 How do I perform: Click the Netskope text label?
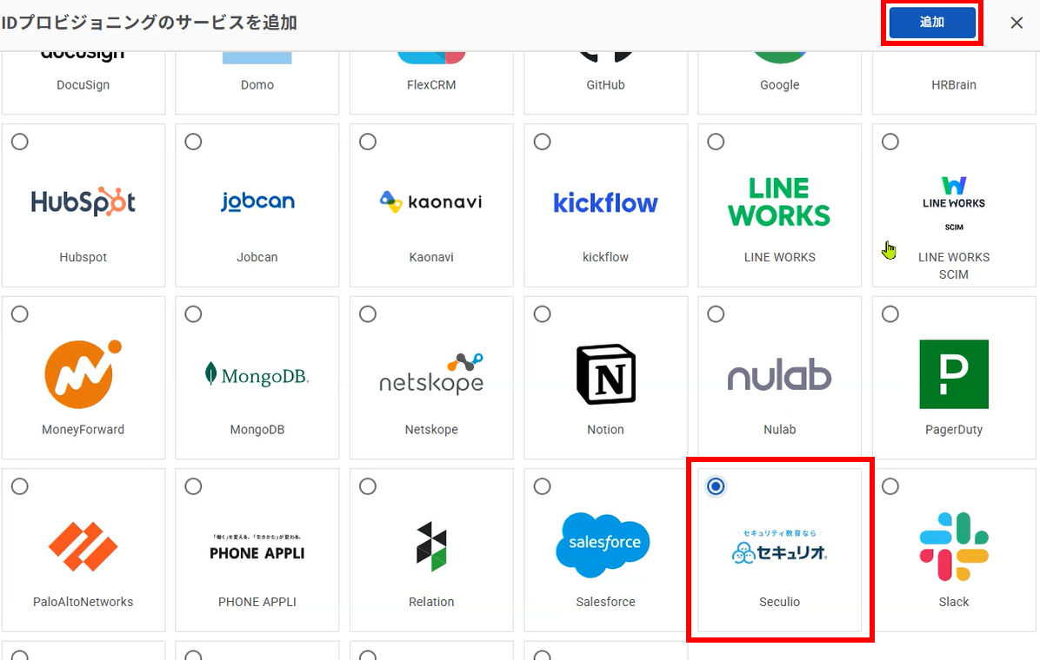click(x=431, y=429)
